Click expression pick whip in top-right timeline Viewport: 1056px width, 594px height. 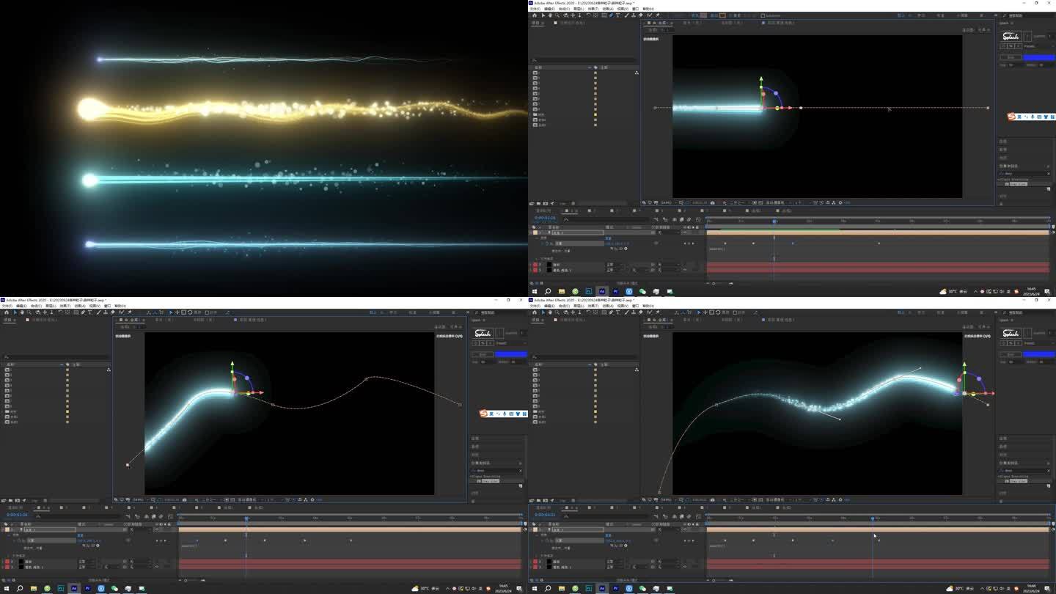(620, 249)
